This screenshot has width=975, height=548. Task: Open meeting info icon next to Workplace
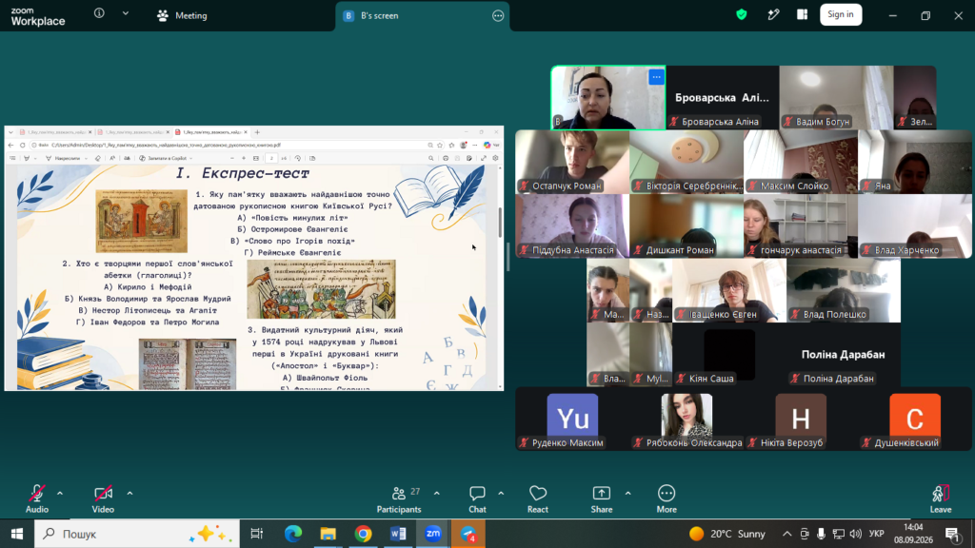(99, 13)
